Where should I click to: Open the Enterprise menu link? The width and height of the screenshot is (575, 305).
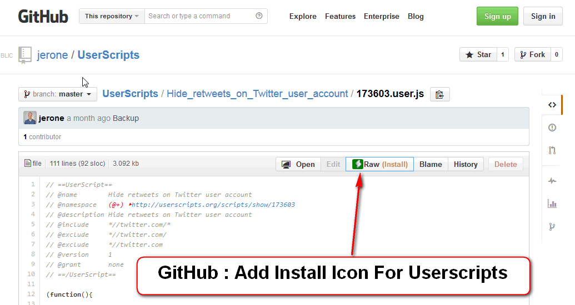pyautogui.click(x=381, y=17)
